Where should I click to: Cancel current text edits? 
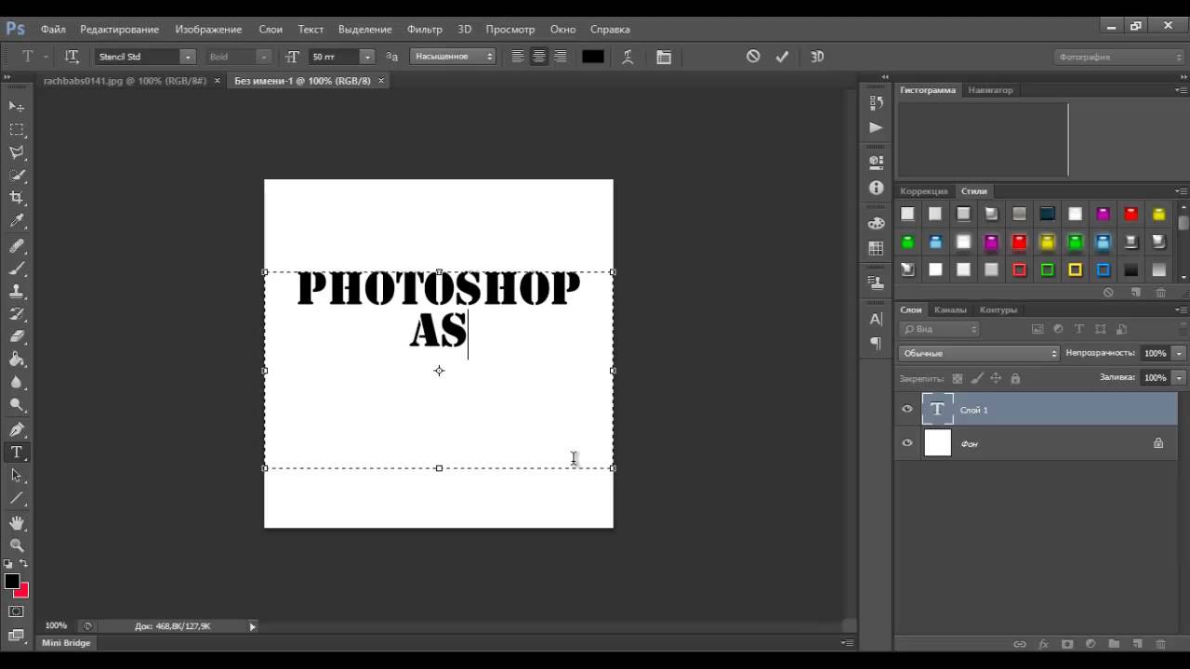pos(753,57)
